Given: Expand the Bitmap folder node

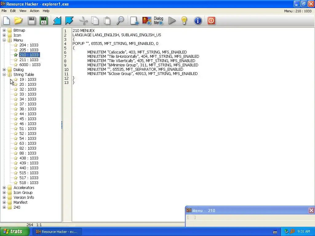Looking at the screenshot, I should pyautogui.click(x=4, y=30).
